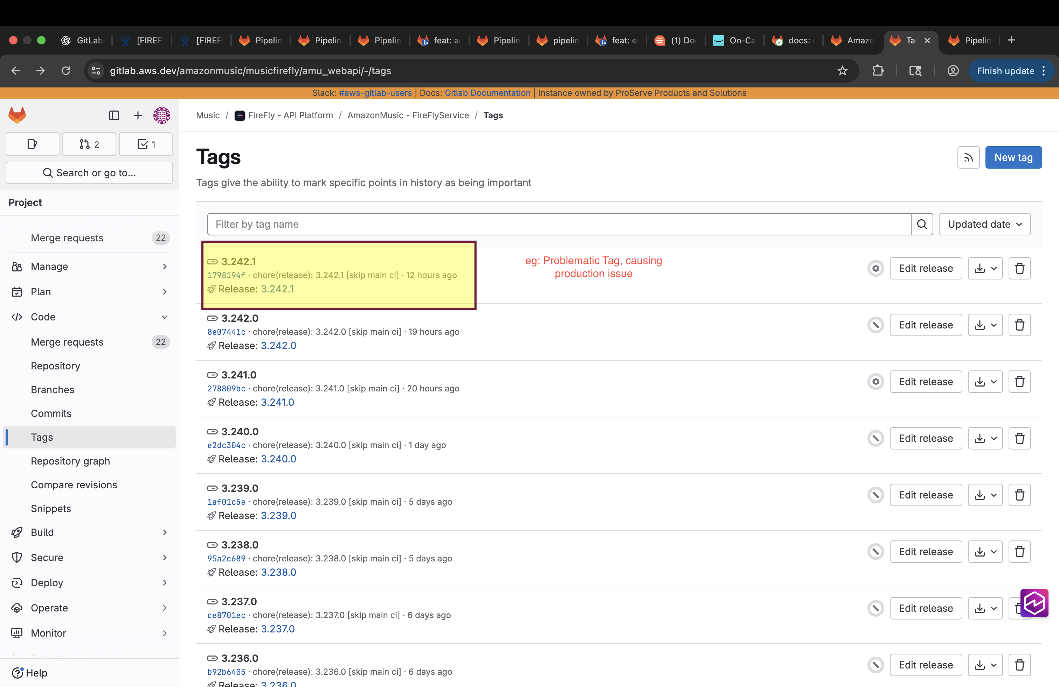
Task: Delete tag 3.242.0 via trash icon
Action: point(1019,325)
